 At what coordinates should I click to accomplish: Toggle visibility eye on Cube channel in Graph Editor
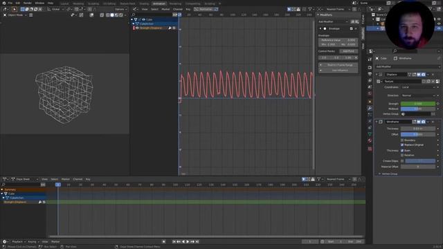tap(143, 19)
